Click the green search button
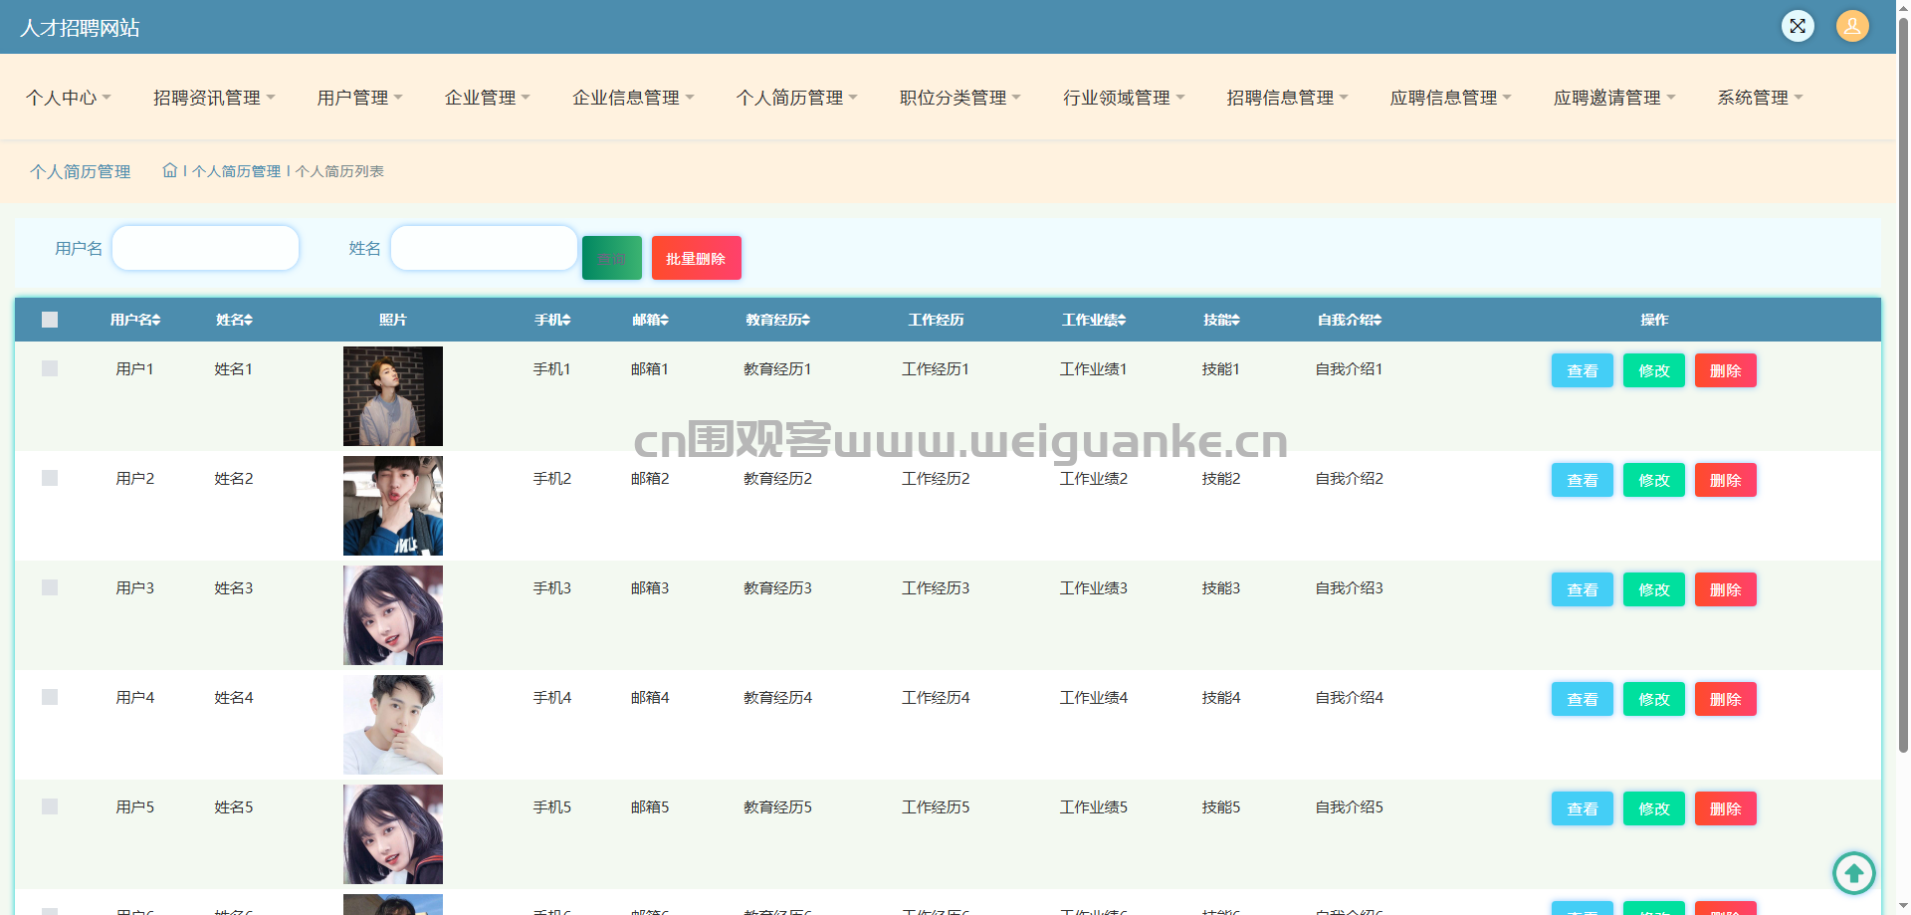Screen dimensions: 1911x915 coord(612,258)
